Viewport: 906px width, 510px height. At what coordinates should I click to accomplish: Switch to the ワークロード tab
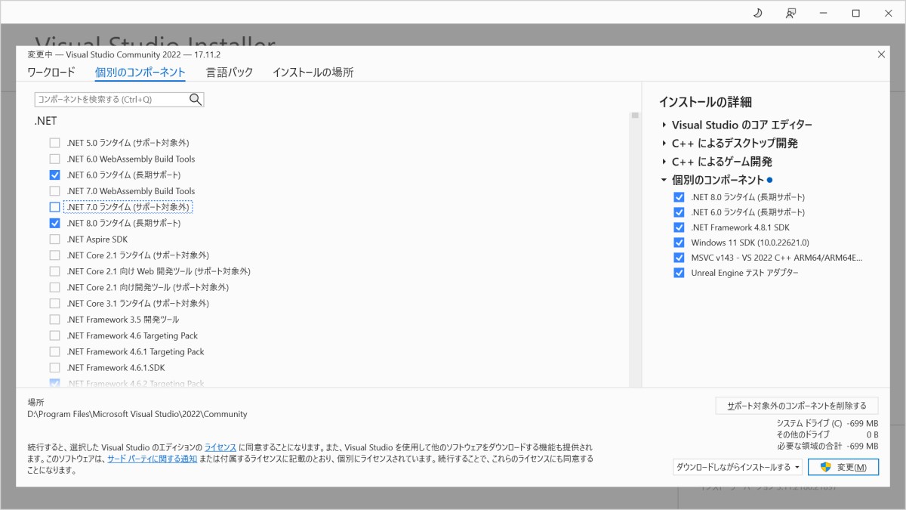51,73
